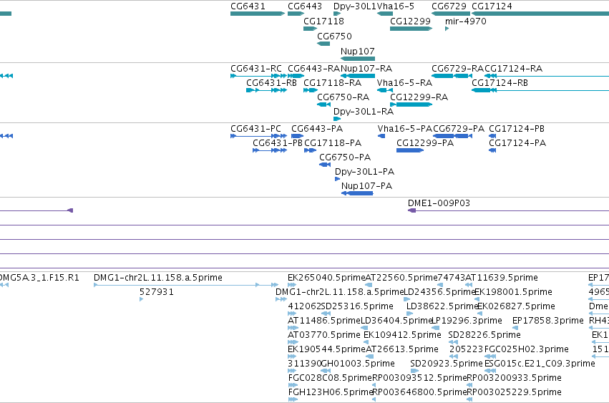609x403 pixels.
Task: Click the Nup107-RA transcript label
Action: 366,69
